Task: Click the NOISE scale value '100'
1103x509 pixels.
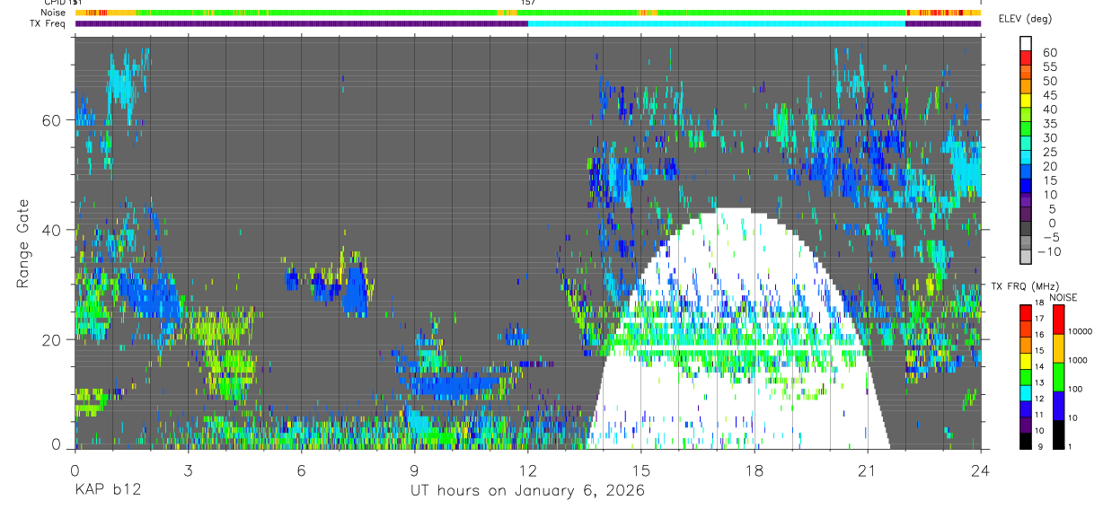Action: click(x=1077, y=391)
